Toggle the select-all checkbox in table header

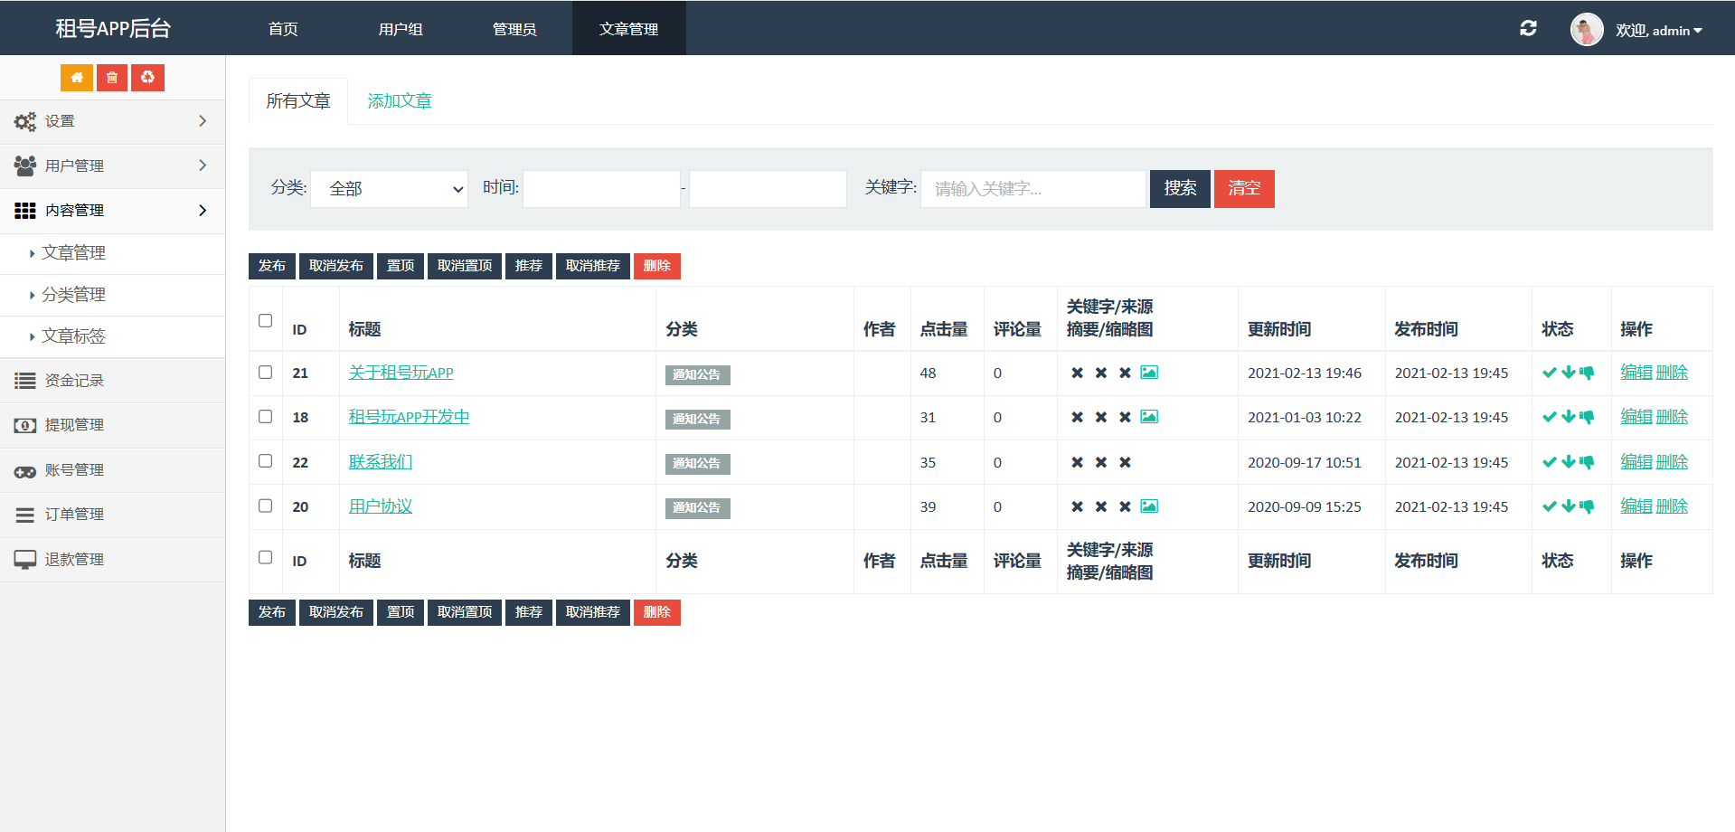265,320
